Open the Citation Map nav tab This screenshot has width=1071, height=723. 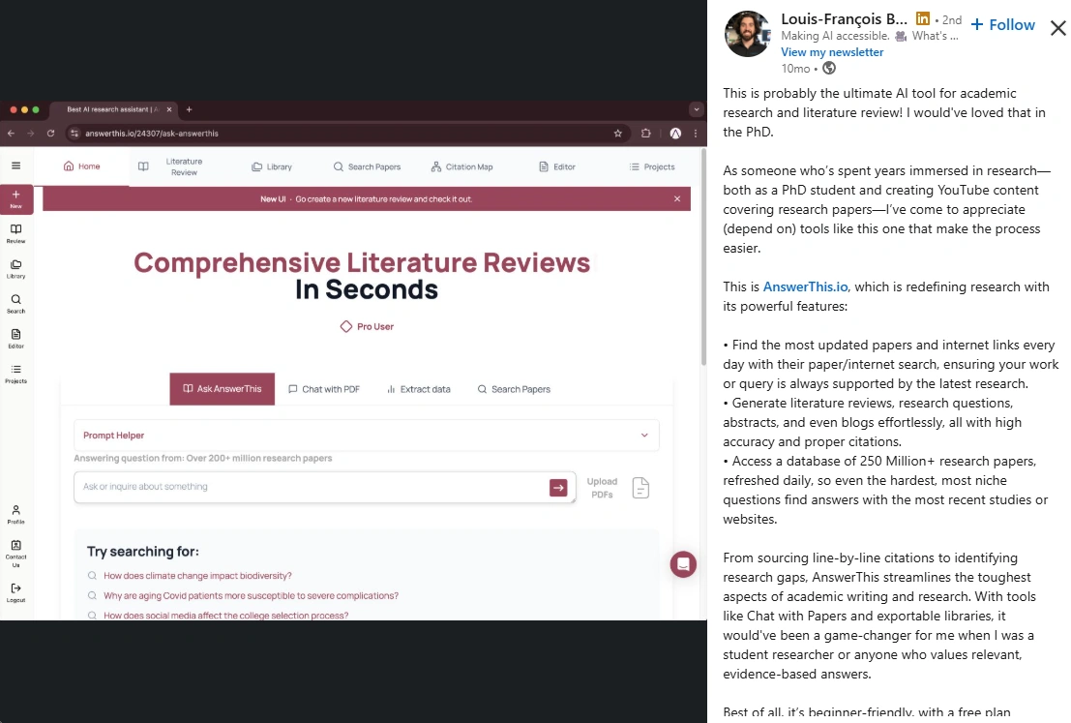461,166
